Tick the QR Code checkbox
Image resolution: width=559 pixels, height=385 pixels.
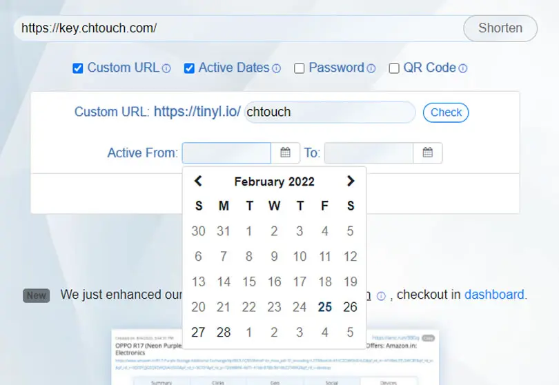394,68
